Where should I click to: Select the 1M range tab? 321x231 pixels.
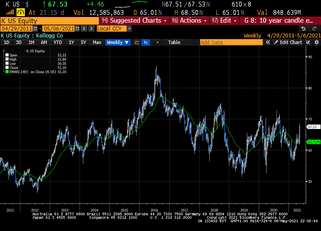tap(31, 42)
